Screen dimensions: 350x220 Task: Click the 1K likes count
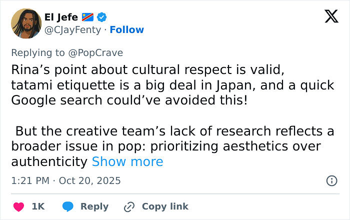[x=37, y=206]
